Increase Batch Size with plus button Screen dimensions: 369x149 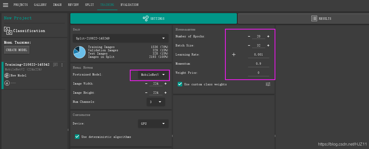268,45
